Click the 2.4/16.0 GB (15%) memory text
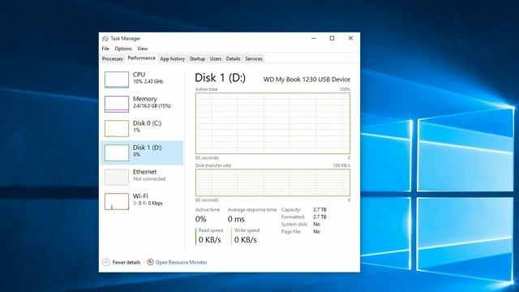Screen dimensions: 519x292 [x=152, y=106]
